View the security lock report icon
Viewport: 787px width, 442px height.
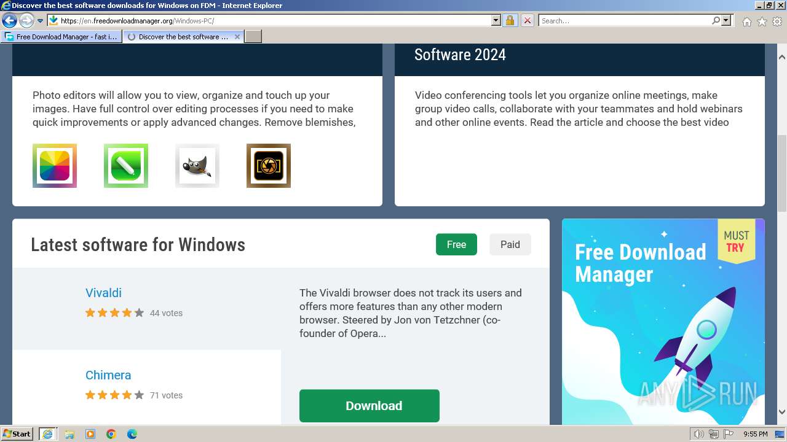510,20
